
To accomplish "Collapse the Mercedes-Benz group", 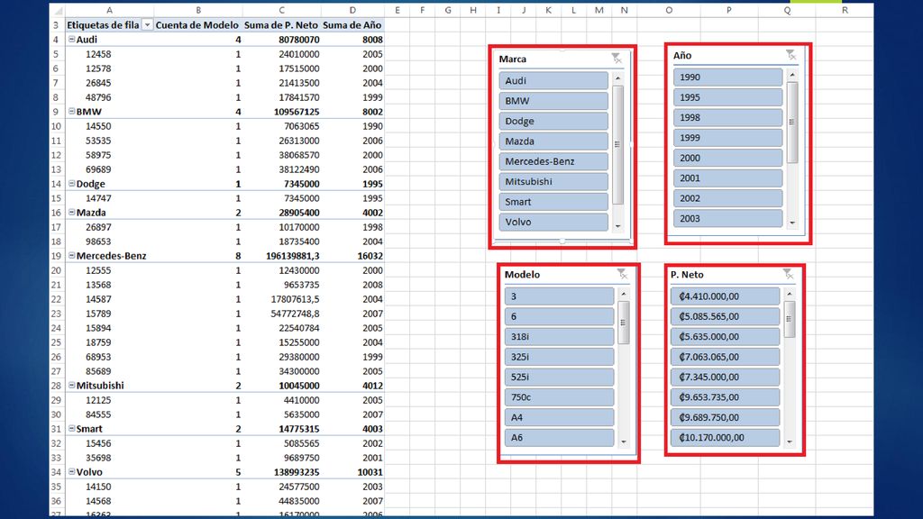I will (x=72, y=255).
